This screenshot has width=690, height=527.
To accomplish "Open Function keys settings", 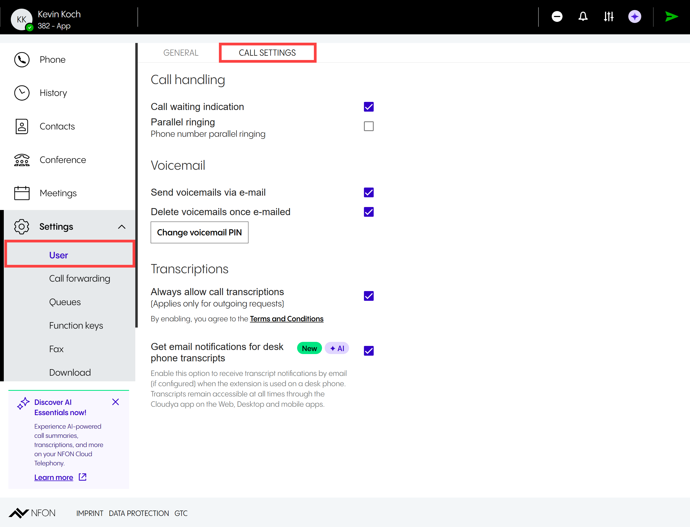I will tap(76, 326).
